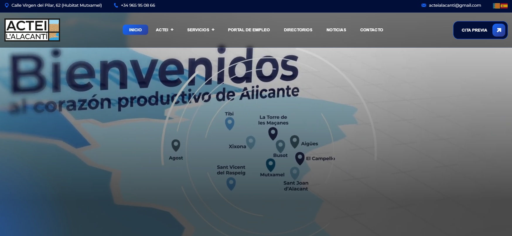The image size is (512, 236).
Task: Select the El Campello map pin
Action: coord(300,158)
